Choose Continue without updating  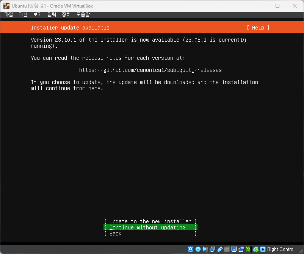coord(150,228)
